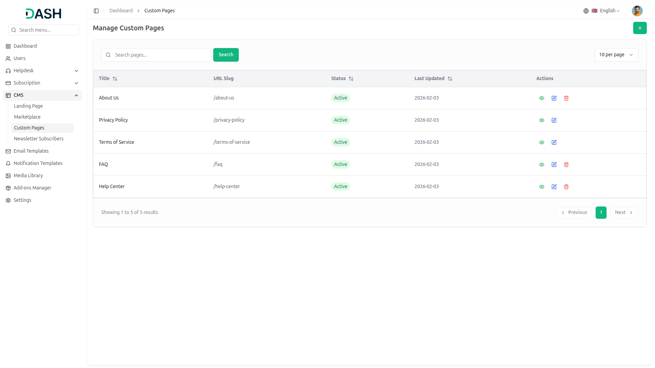
Task: View the Privacy Policy page eye icon
Action: click(x=541, y=120)
